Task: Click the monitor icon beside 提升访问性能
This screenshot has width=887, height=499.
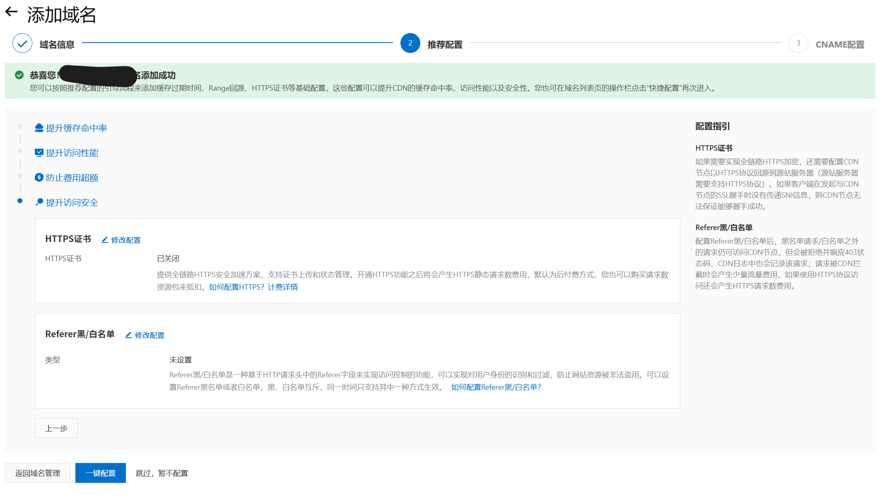Action: (x=39, y=153)
